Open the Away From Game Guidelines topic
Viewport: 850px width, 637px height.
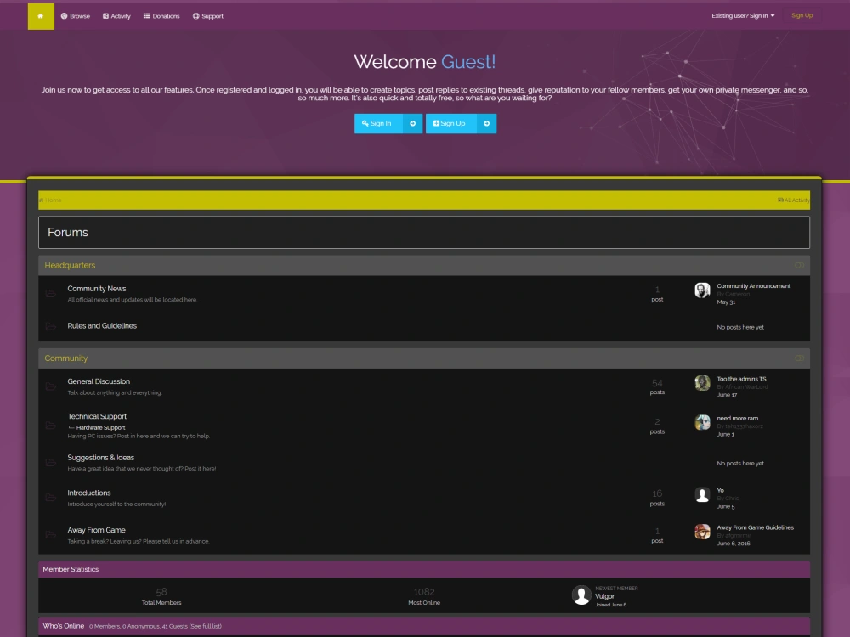pos(755,527)
